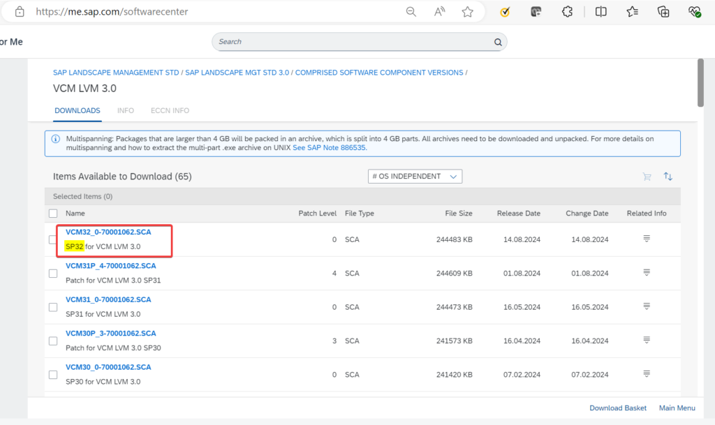Open the Extensions puzzle icon
The image size is (715, 425).
[x=567, y=12]
